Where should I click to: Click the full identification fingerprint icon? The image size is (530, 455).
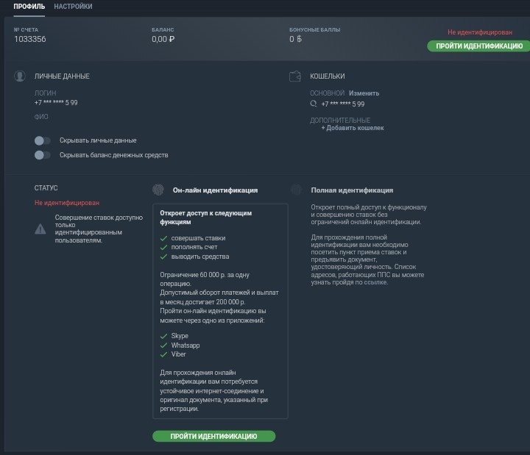coord(296,190)
